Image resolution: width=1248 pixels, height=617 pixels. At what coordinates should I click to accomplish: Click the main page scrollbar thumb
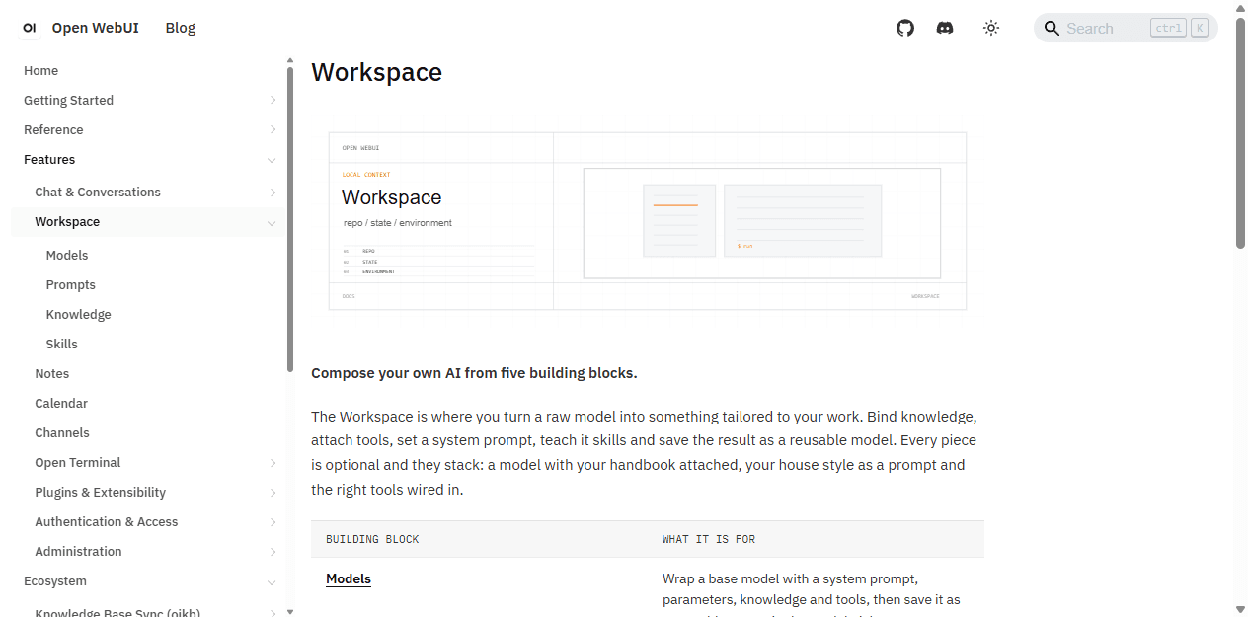click(1241, 132)
